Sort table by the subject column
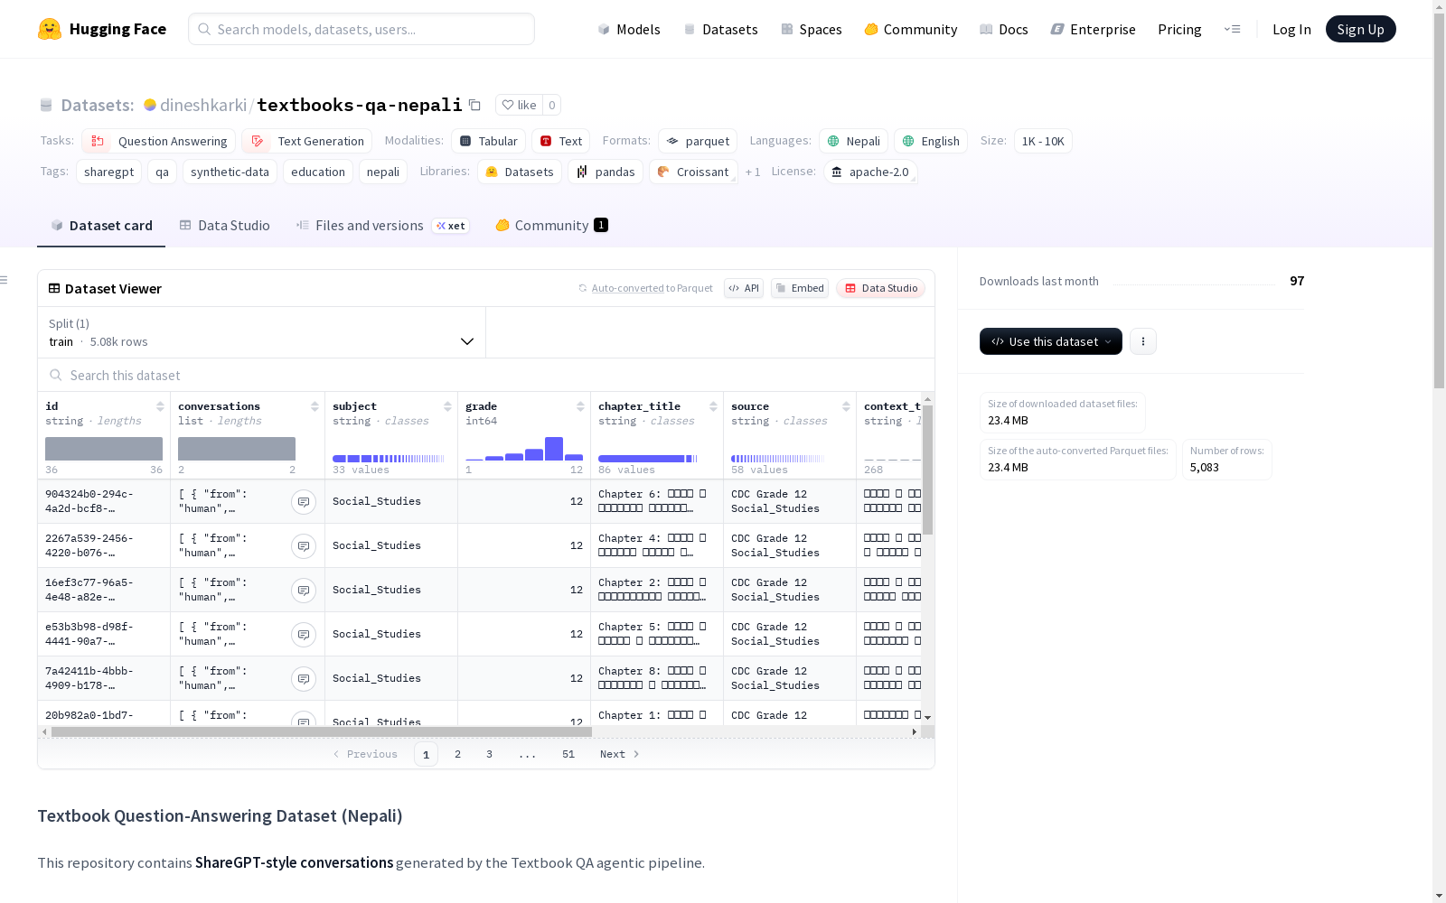The height and width of the screenshot is (903, 1446). tap(447, 406)
